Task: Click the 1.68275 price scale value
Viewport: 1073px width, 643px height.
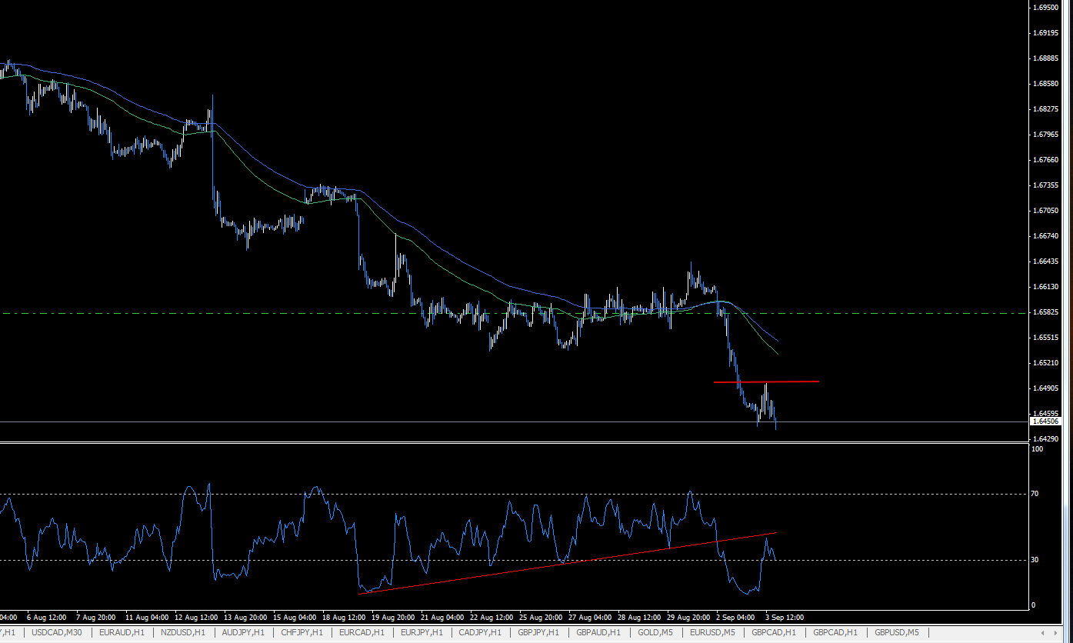Action: [x=1045, y=109]
